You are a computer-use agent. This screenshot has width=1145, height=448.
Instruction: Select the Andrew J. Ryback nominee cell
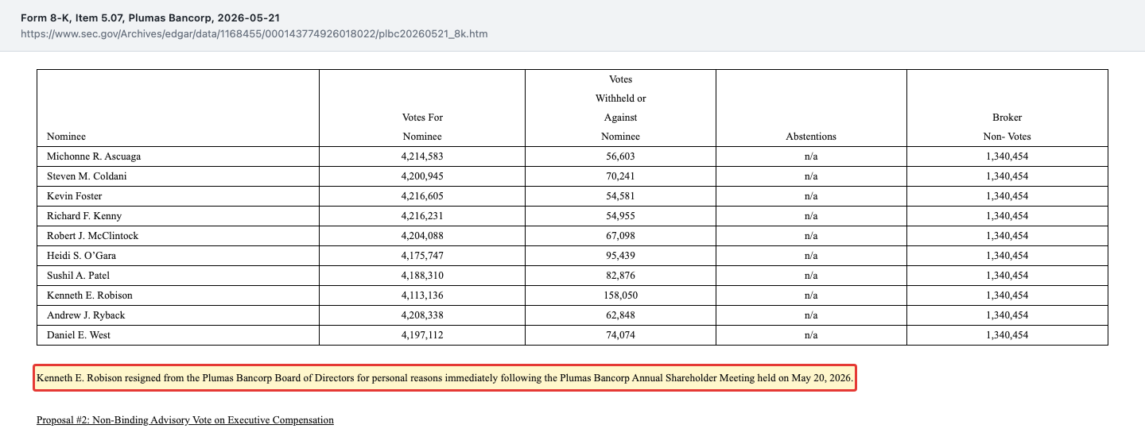(x=178, y=315)
